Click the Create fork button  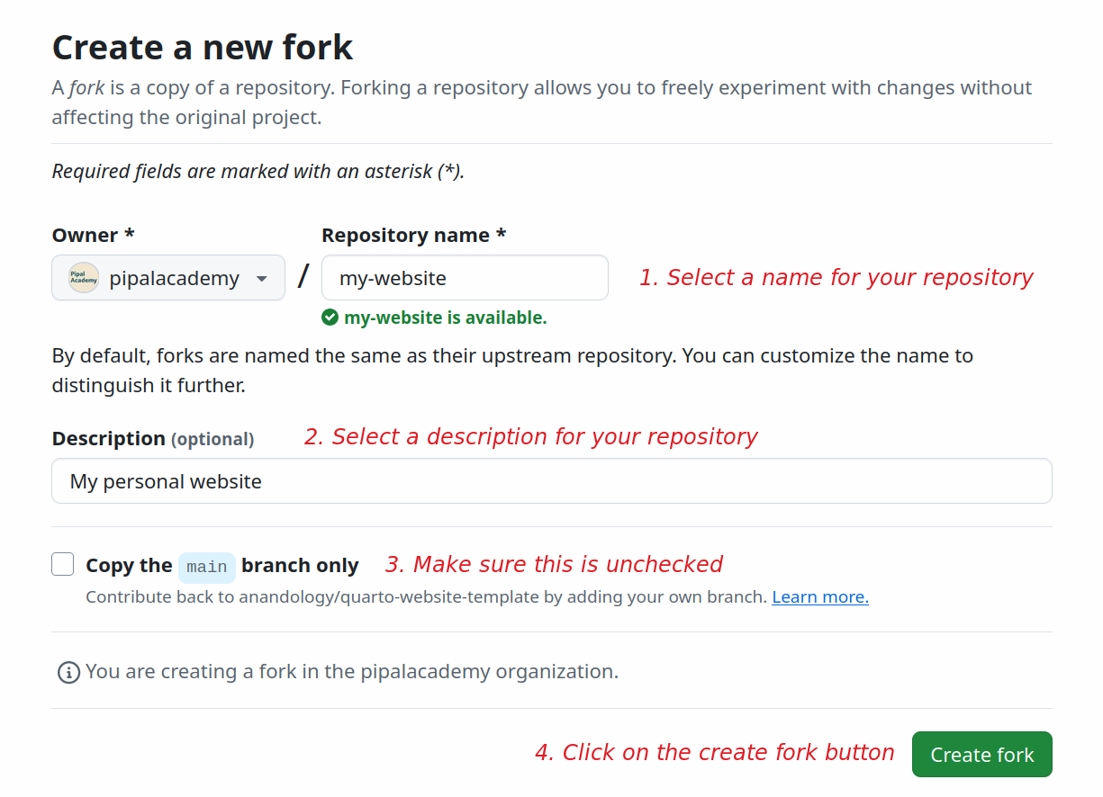[x=982, y=754]
